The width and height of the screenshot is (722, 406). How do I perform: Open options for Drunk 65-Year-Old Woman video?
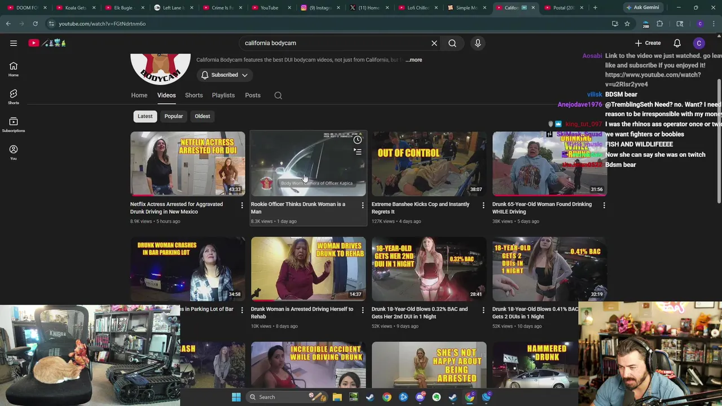pos(604,205)
